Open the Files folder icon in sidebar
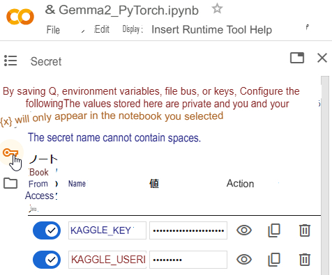332x275 pixels. (x=10, y=183)
